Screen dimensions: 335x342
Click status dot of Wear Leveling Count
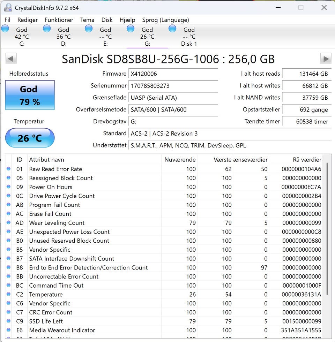(x=8, y=222)
